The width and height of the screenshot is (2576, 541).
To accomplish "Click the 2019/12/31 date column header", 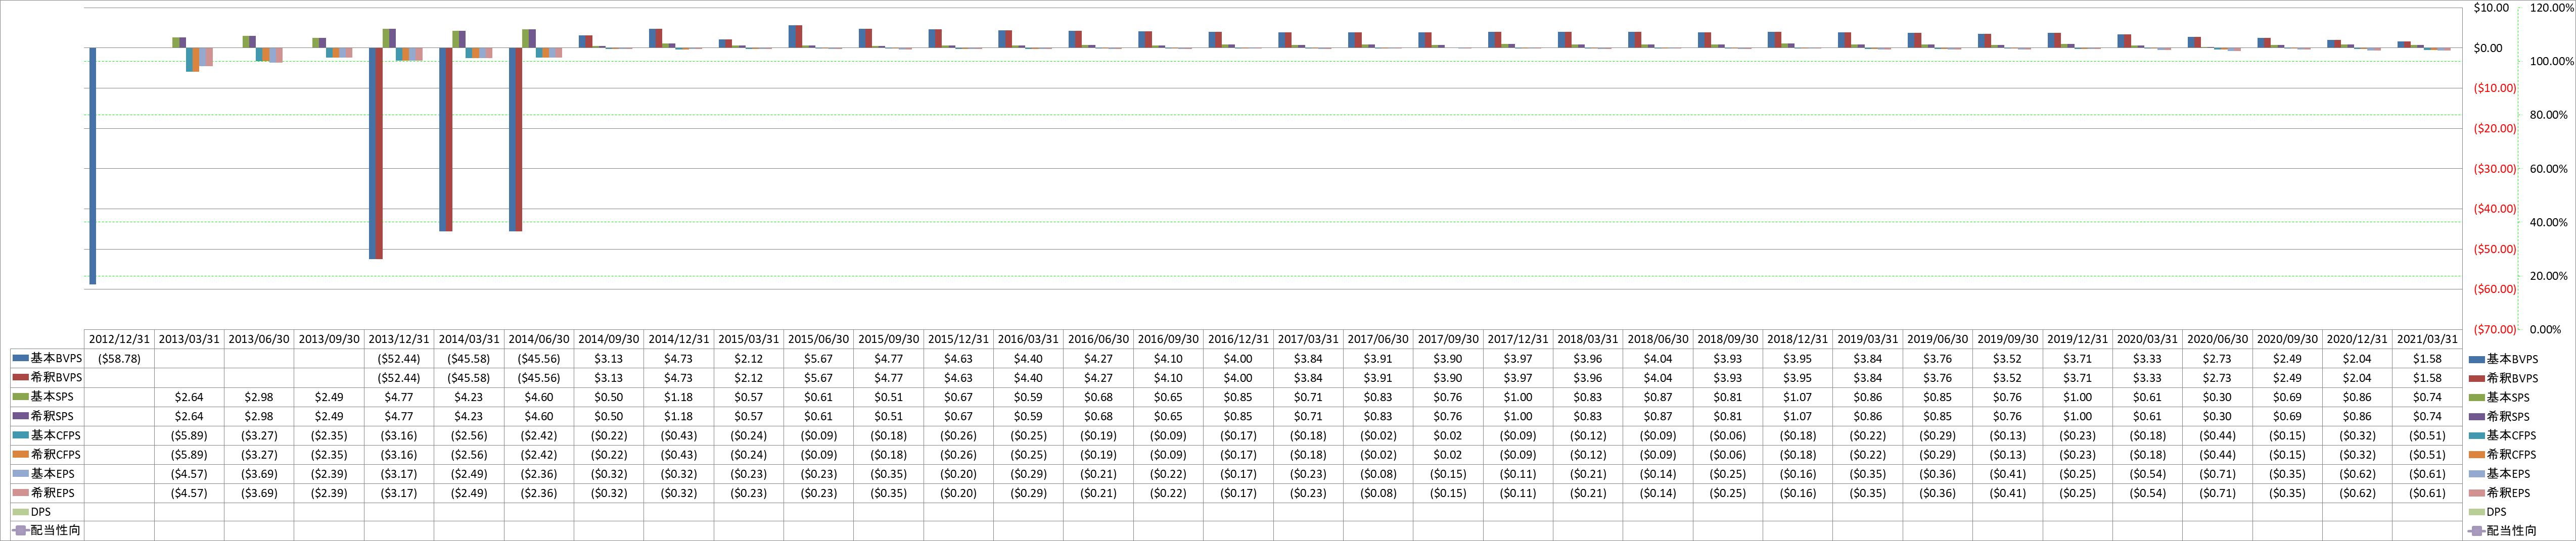I will pyautogui.click(x=2077, y=339).
